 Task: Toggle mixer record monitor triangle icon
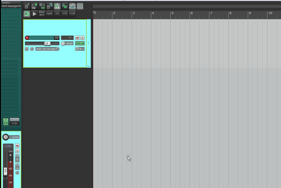[17, 156]
